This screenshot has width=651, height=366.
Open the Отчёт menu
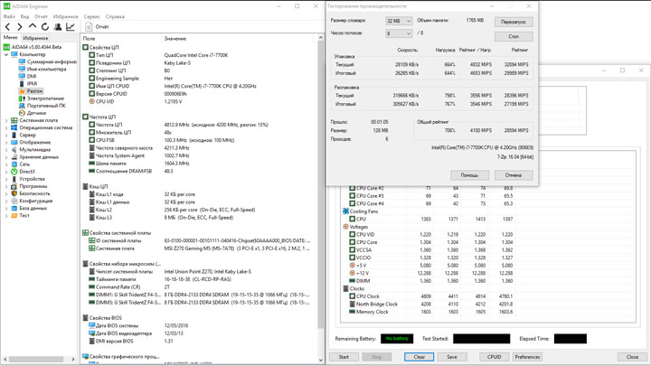tap(41, 16)
